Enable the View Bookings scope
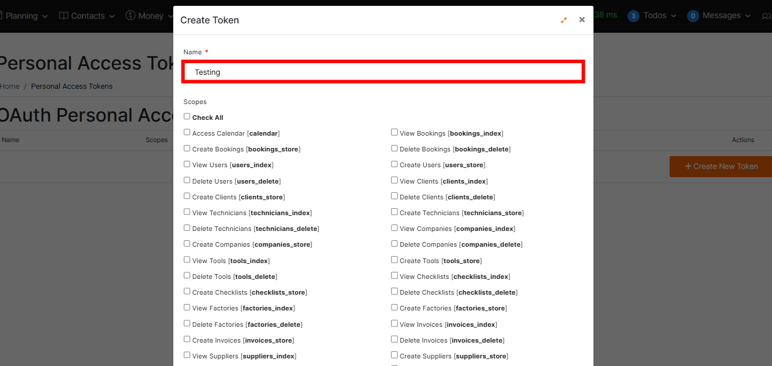The height and width of the screenshot is (366, 772). (394, 132)
